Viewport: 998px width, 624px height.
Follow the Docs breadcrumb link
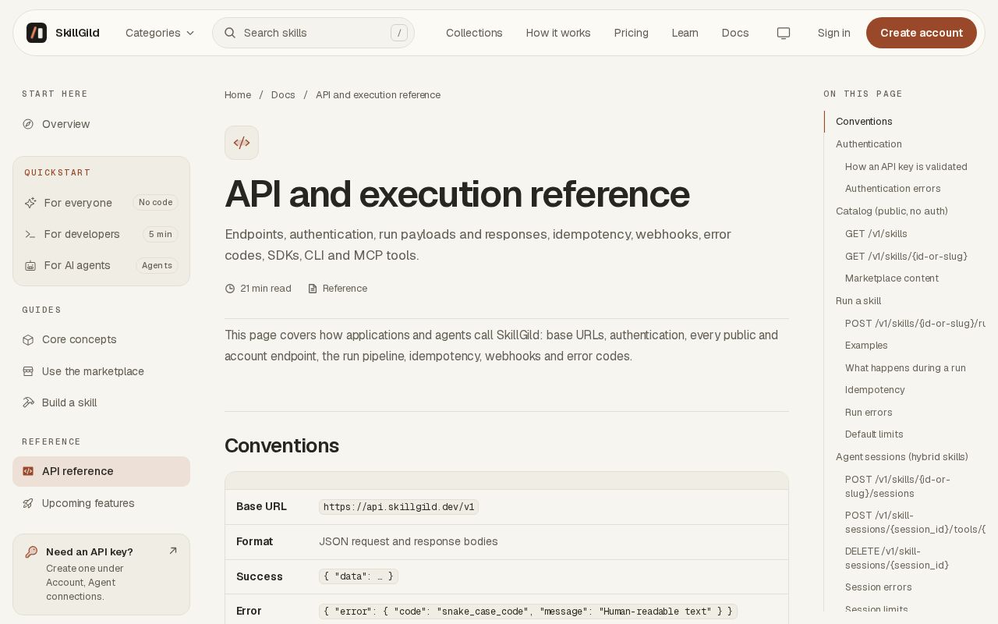pyautogui.click(x=283, y=95)
